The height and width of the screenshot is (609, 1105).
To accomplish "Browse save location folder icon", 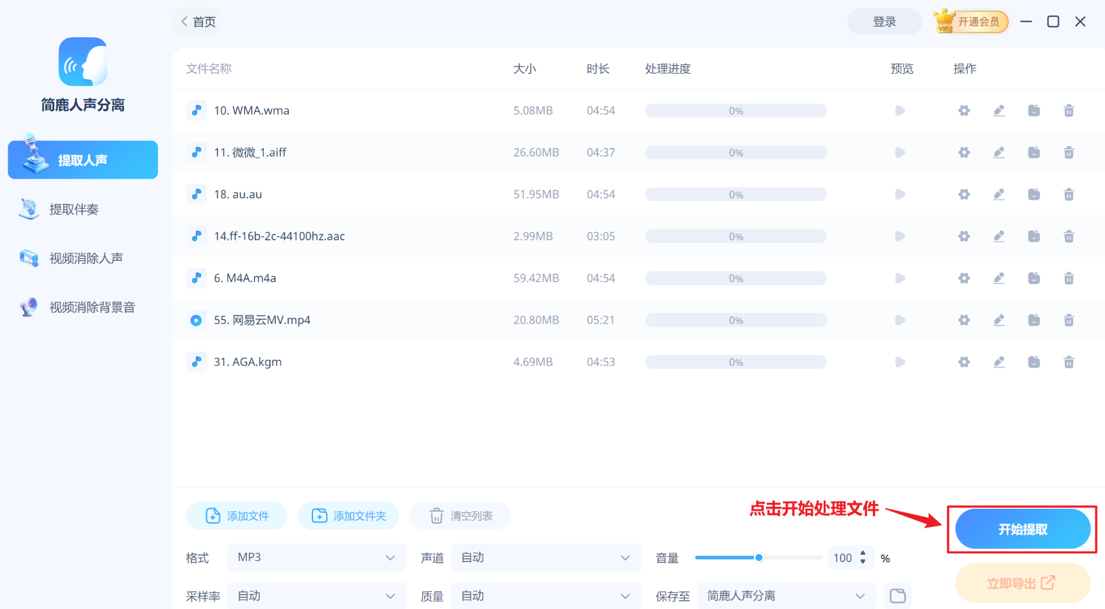I will click(898, 596).
